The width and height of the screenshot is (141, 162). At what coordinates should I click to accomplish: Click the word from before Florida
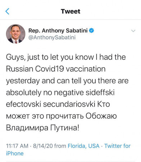coord(60,146)
